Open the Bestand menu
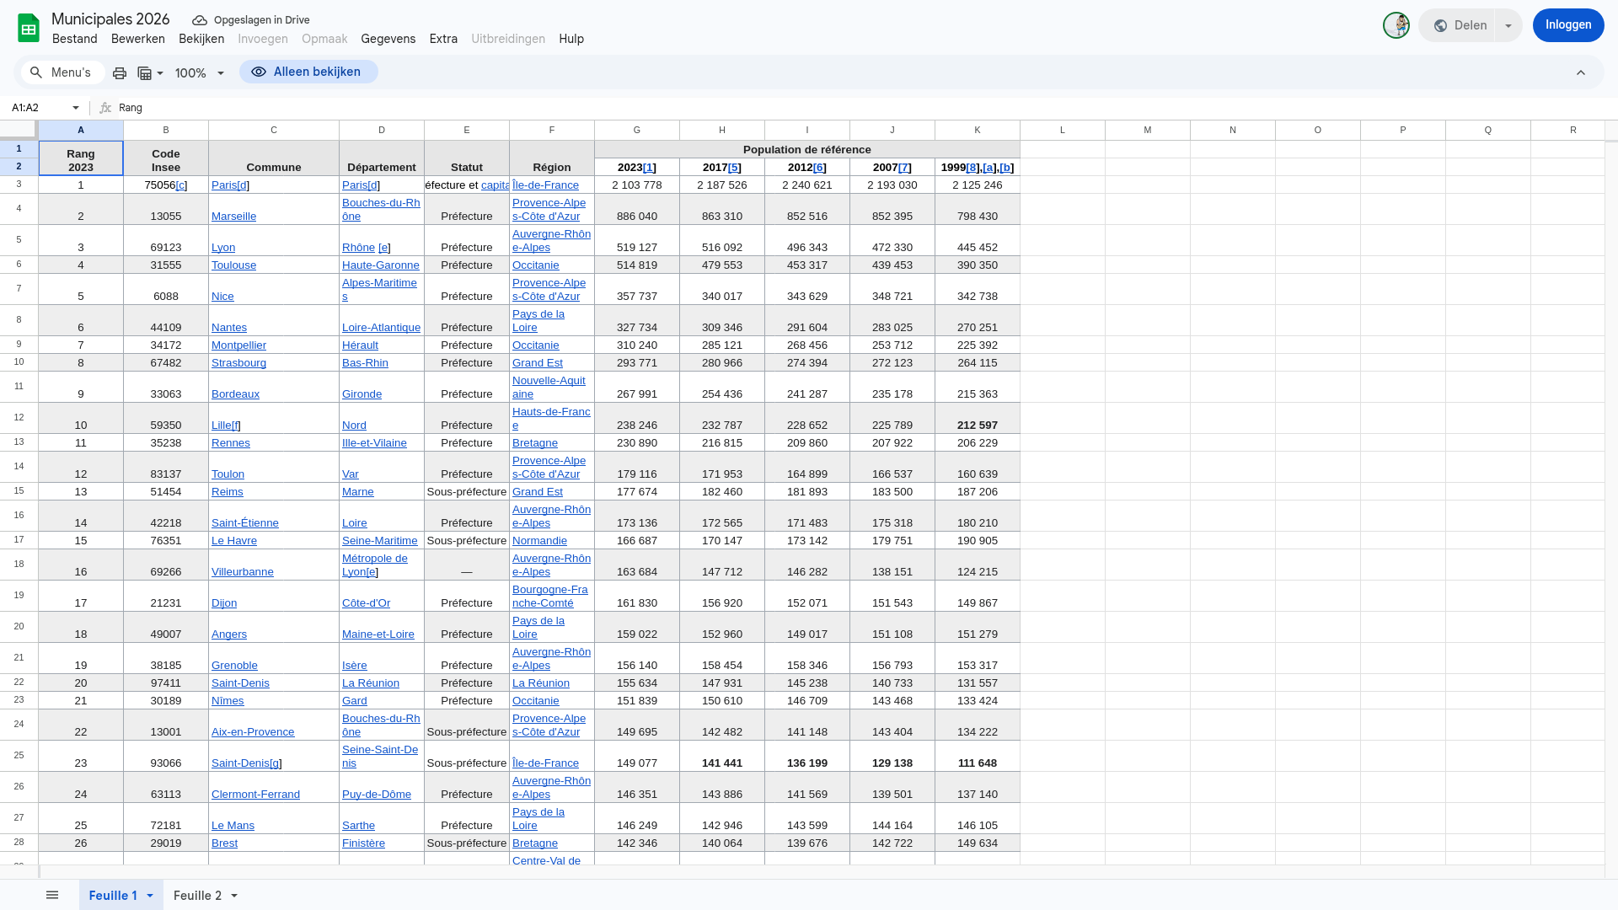 [74, 39]
